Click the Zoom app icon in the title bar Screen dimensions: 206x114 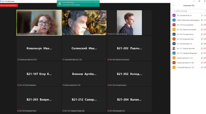[1, 1]
